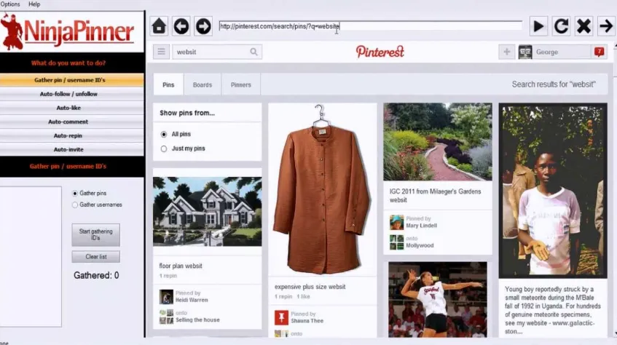Click the NinjaPinner logo
Viewport: 617px width, 345px height.
coord(67,32)
